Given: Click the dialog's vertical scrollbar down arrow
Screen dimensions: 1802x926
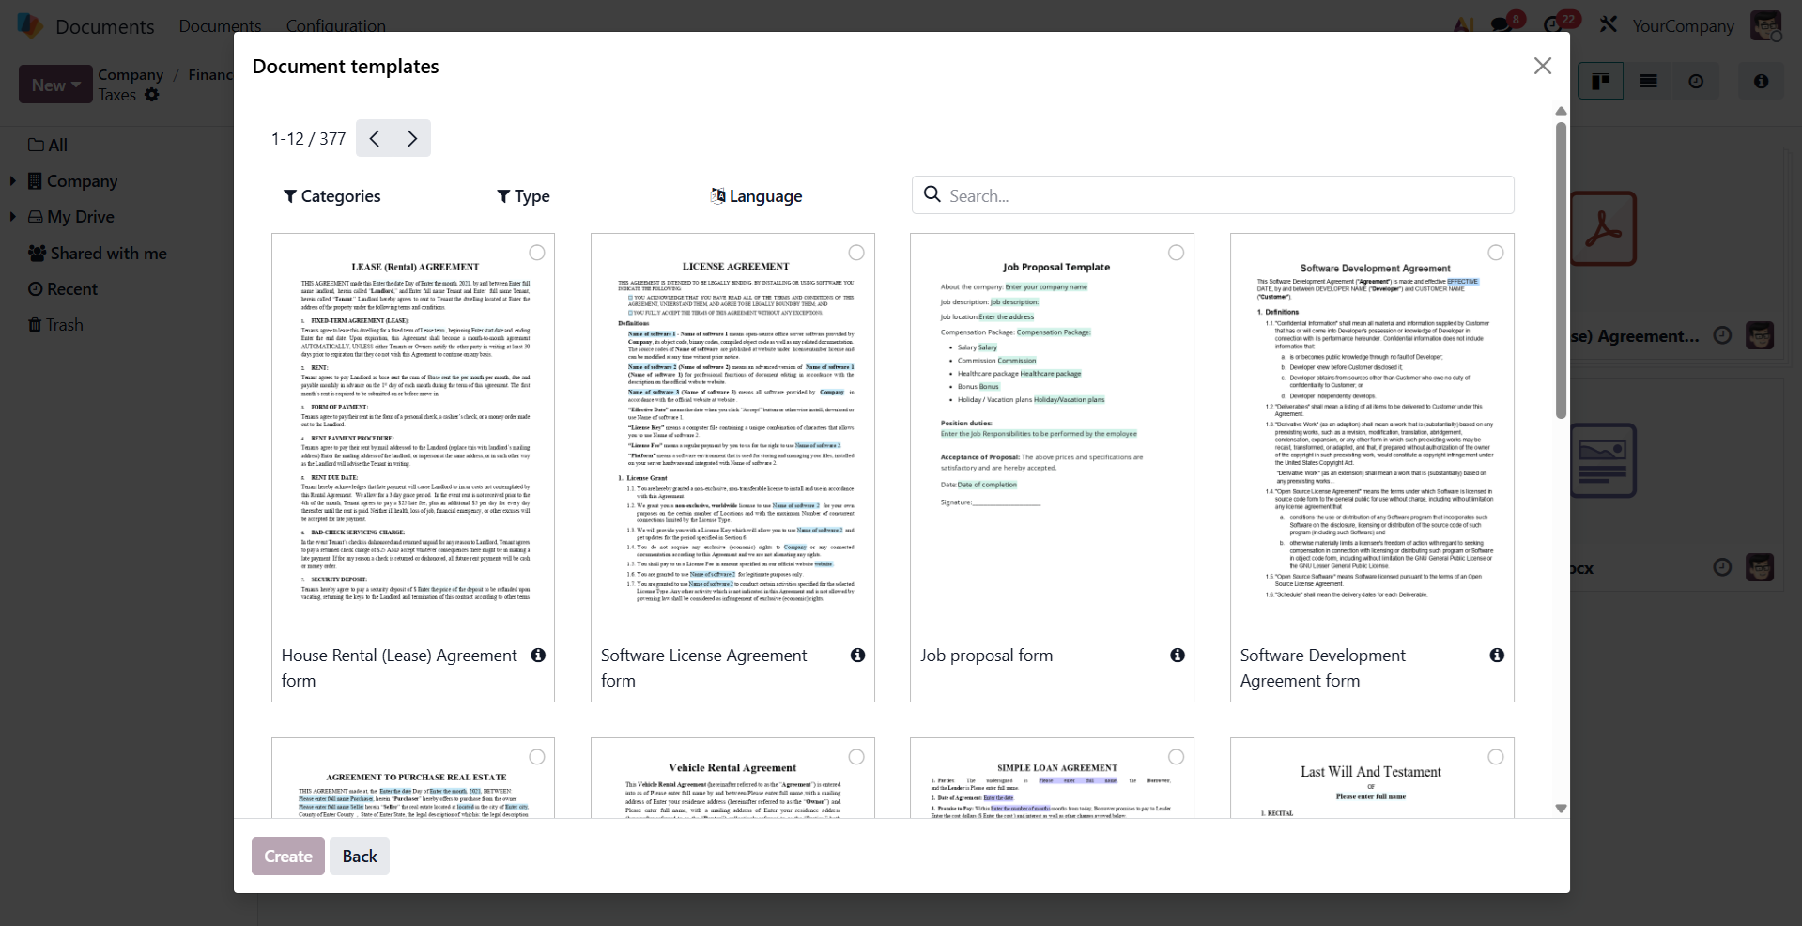Looking at the screenshot, I should 1561,809.
